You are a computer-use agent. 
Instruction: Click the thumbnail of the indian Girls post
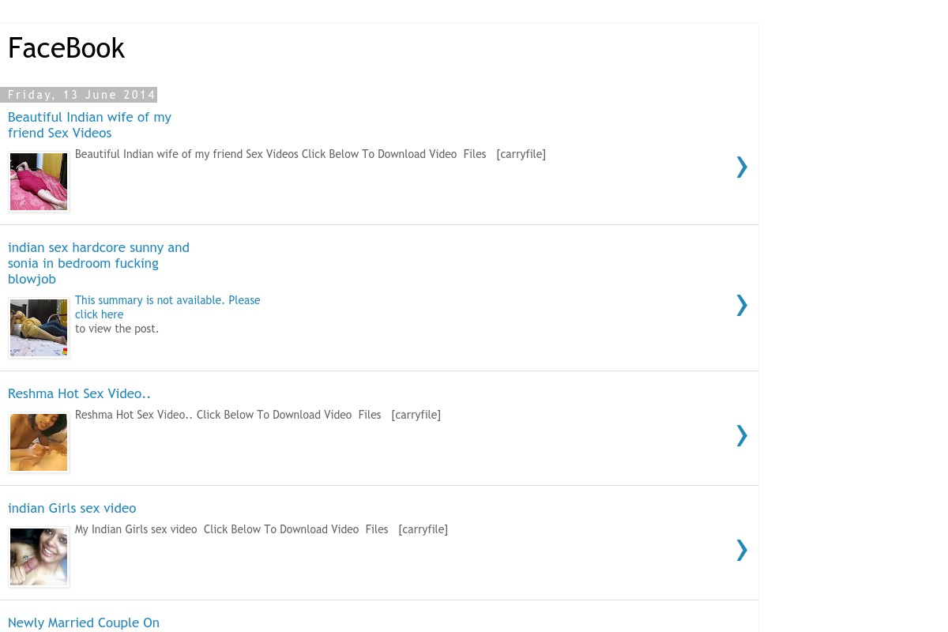[39, 557]
